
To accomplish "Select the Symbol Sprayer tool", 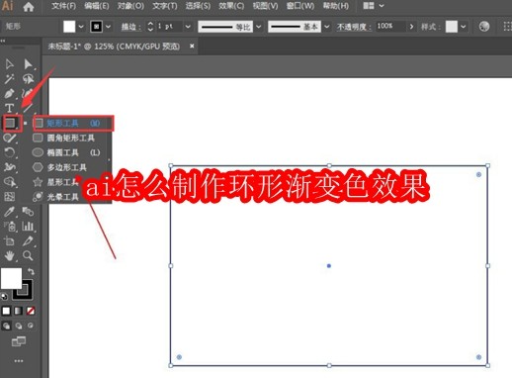I will 10,227.
